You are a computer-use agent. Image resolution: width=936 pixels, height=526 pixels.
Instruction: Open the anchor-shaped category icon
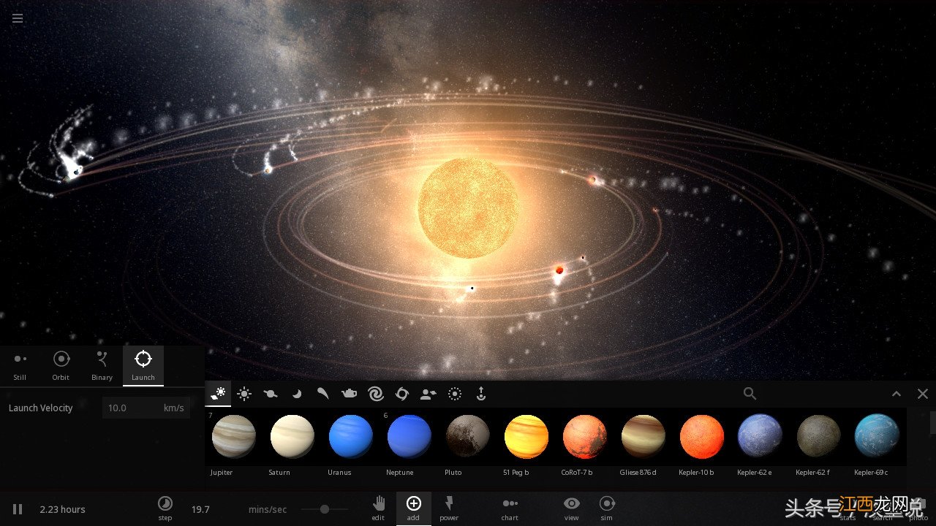480,394
